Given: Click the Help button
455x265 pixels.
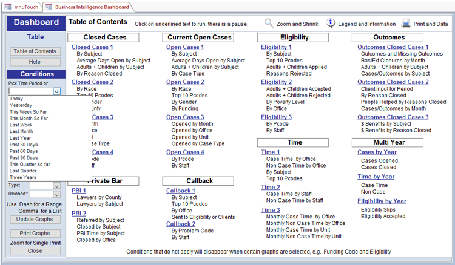Looking at the screenshot, I should pos(35,62).
